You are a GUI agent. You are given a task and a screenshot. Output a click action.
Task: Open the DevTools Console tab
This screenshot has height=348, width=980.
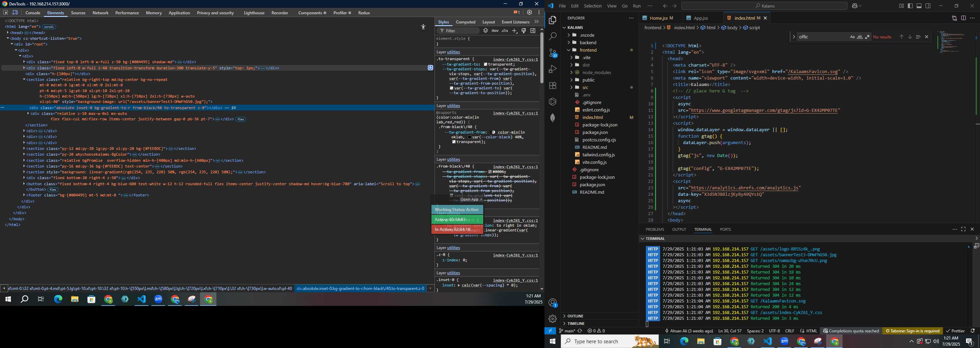coord(33,13)
